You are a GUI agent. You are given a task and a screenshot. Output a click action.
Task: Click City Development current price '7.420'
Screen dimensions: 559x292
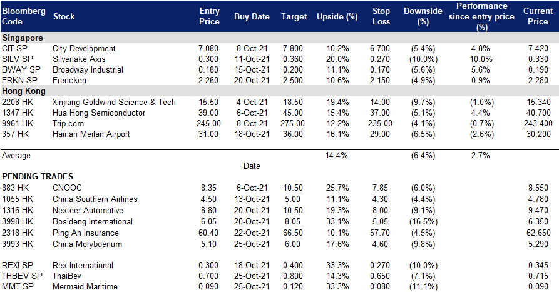coord(538,48)
